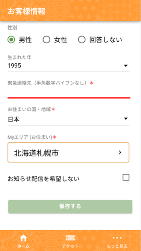
Task: Click the お客様情報 header title
Action: click(27, 11)
